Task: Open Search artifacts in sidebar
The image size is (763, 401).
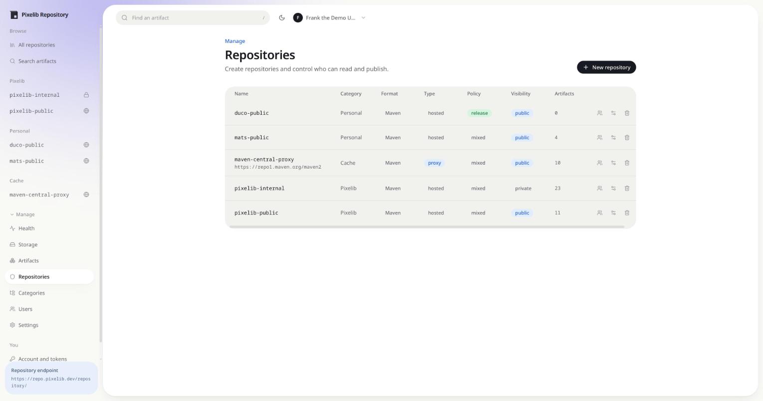Action: [49, 61]
